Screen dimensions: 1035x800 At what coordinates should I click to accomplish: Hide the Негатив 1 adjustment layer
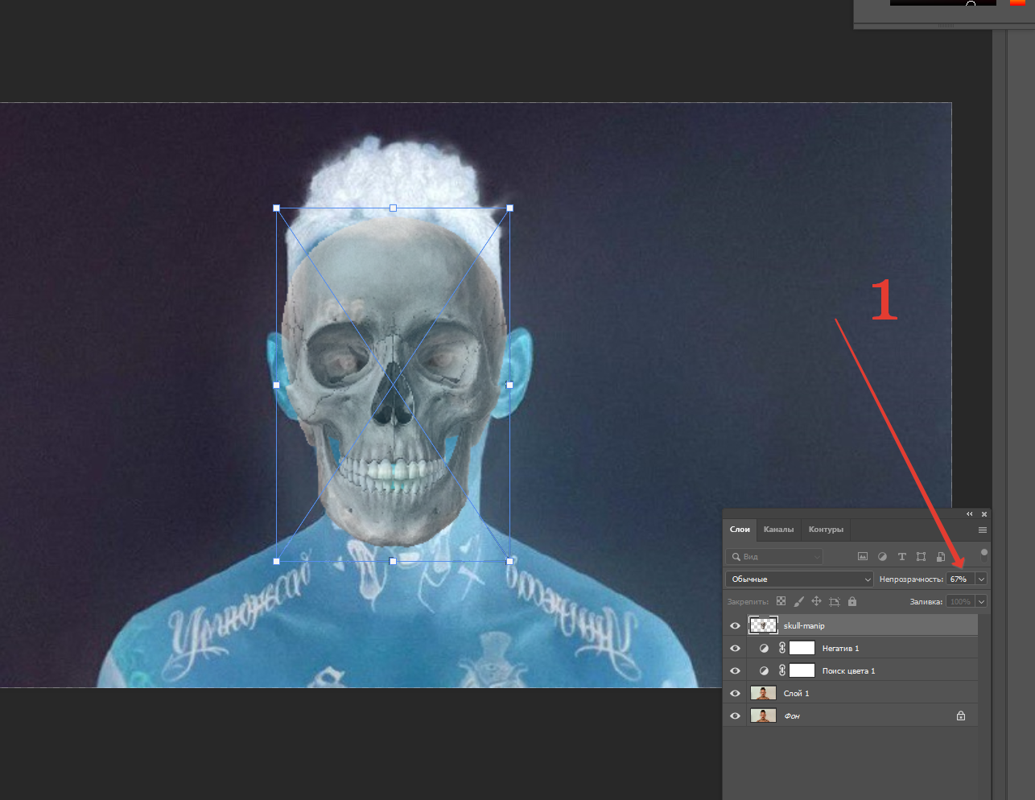click(x=735, y=648)
